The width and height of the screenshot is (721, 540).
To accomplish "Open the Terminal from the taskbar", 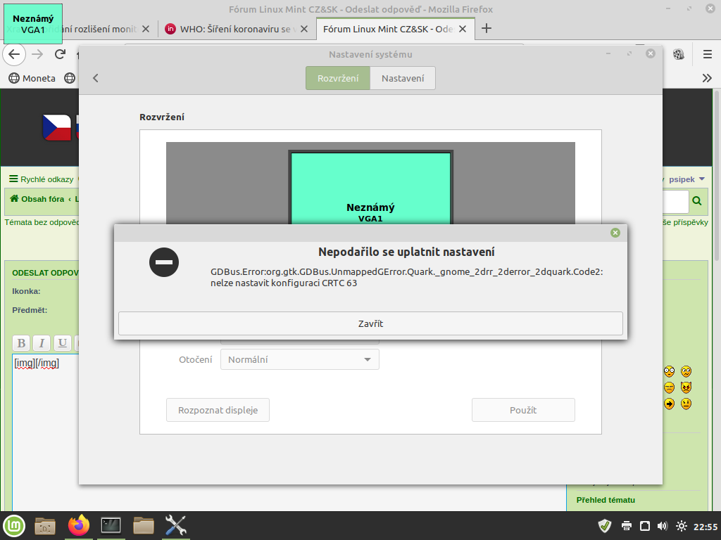I will point(111,525).
